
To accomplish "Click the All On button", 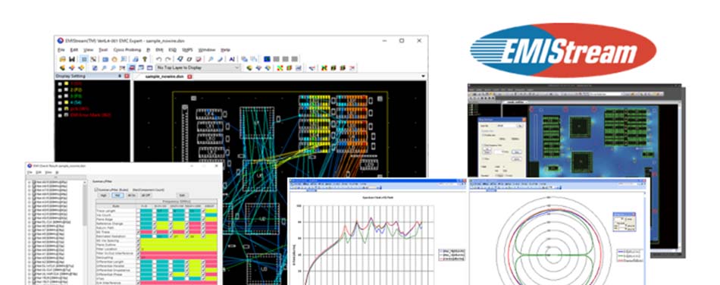I will (x=132, y=195).
